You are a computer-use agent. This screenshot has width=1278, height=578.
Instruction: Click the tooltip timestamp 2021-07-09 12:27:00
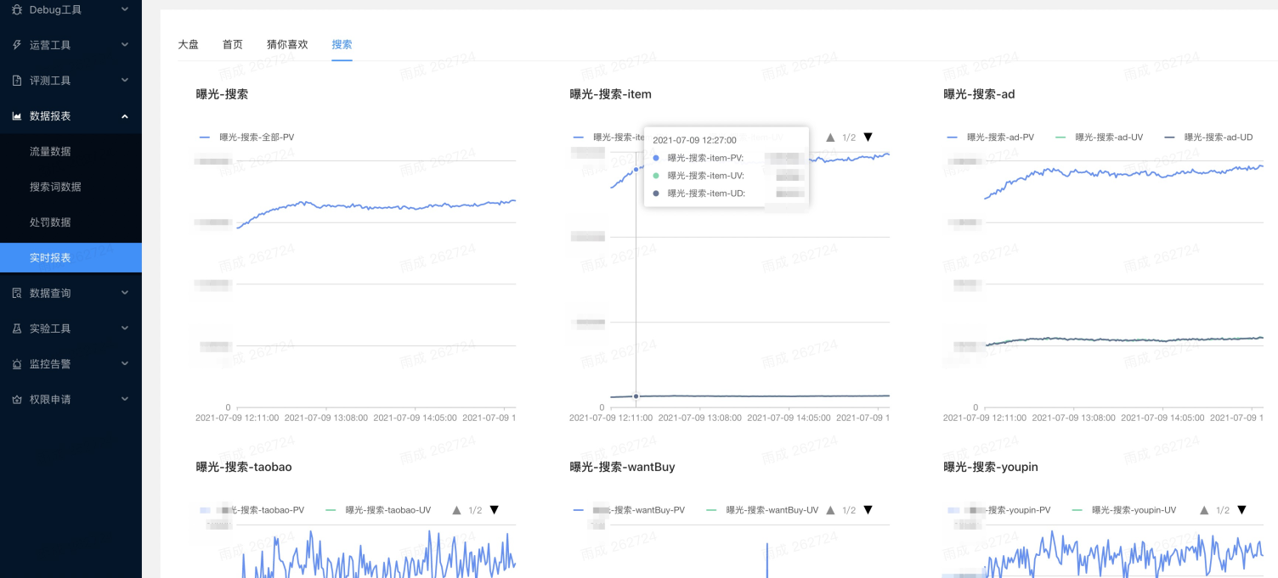pos(694,140)
